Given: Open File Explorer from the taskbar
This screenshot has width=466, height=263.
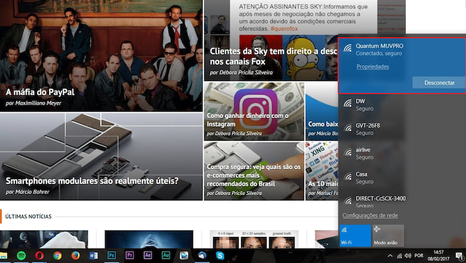Looking at the screenshot, I should click(x=4, y=256).
